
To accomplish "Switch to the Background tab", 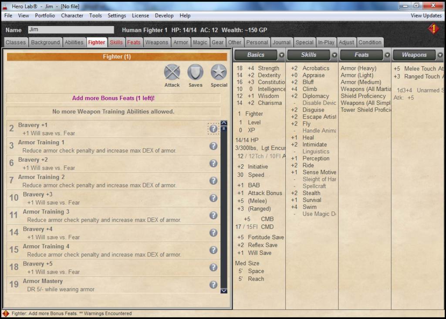I will tap(45, 42).
